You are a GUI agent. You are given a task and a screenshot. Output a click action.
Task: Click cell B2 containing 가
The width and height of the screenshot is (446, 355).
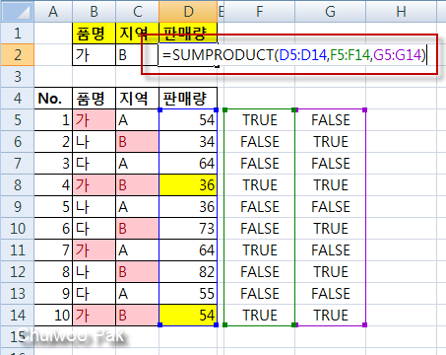[x=94, y=55]
